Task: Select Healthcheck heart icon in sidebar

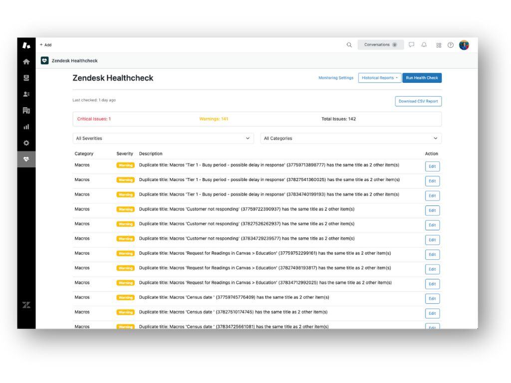Action: [x=26, y=160]
